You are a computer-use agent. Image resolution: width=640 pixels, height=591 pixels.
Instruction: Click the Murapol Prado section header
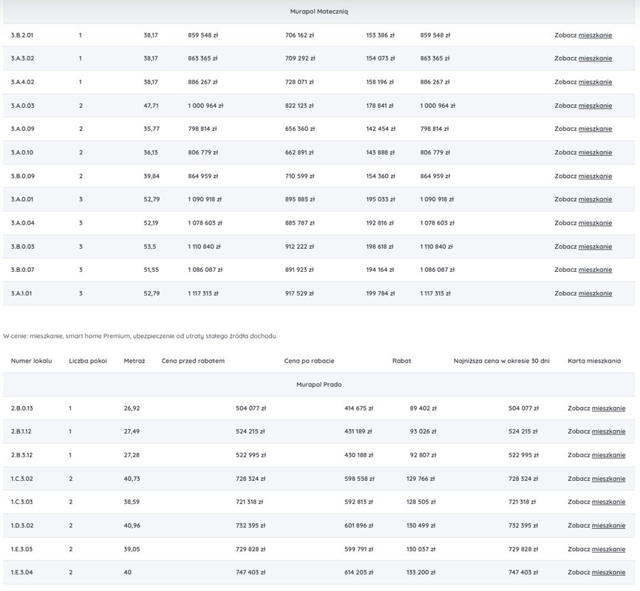coord(319,384)
